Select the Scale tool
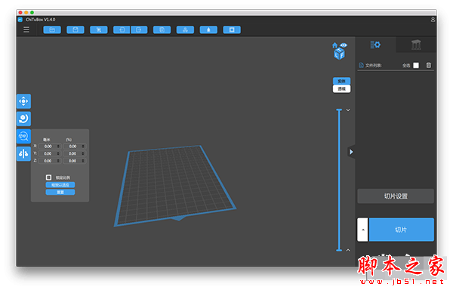Screen dimensions: 453x290 tap(23, 137)
